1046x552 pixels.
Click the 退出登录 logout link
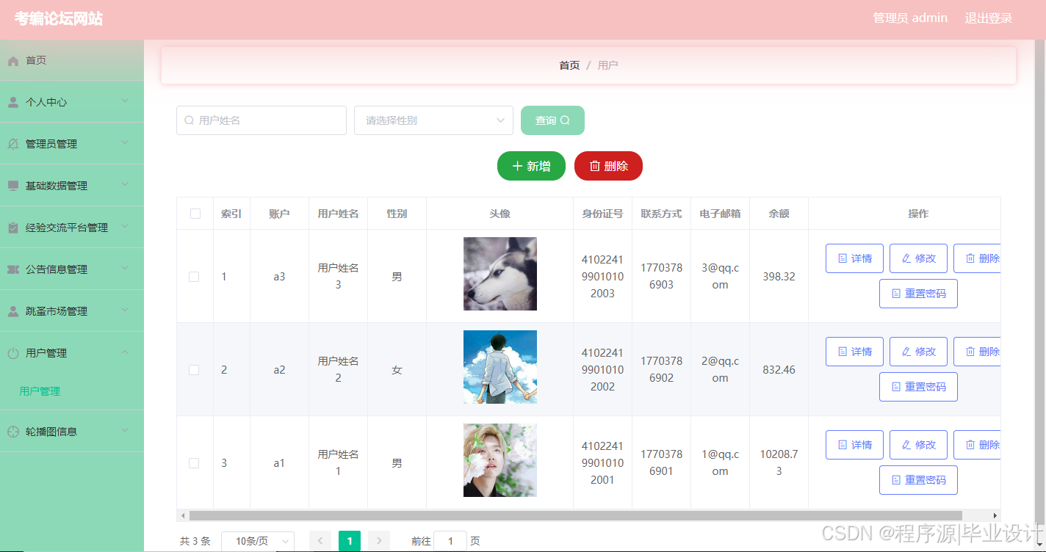[x=989, y=18]
